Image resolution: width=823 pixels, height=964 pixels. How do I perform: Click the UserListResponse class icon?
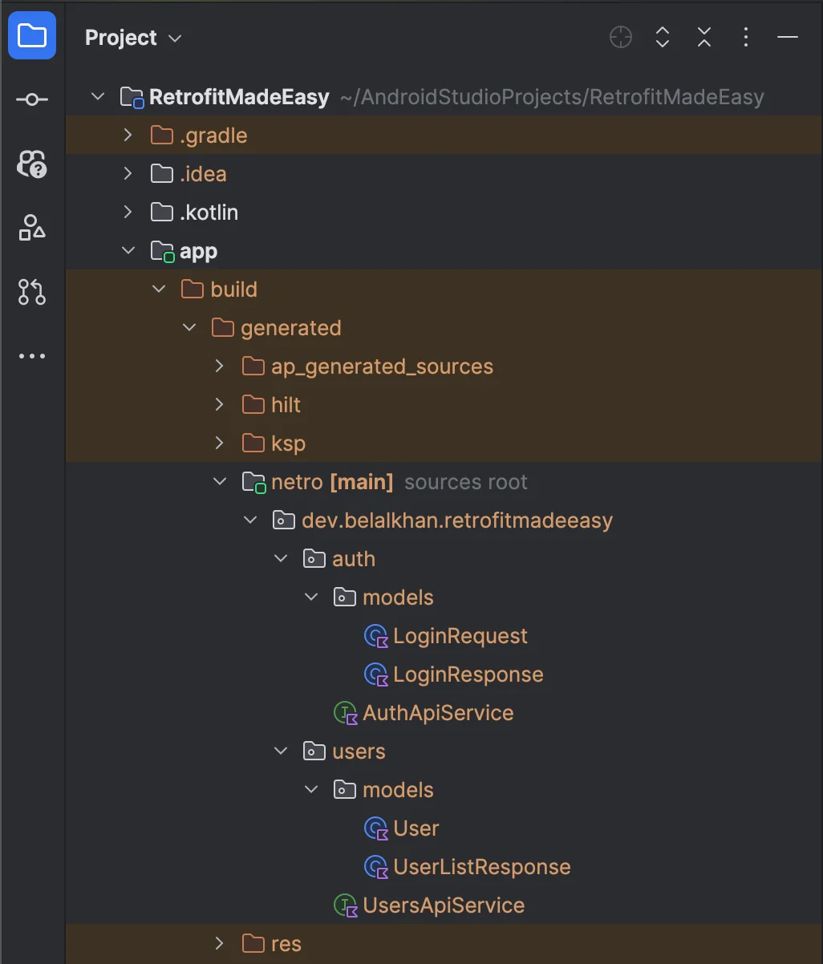click(376, 867)
